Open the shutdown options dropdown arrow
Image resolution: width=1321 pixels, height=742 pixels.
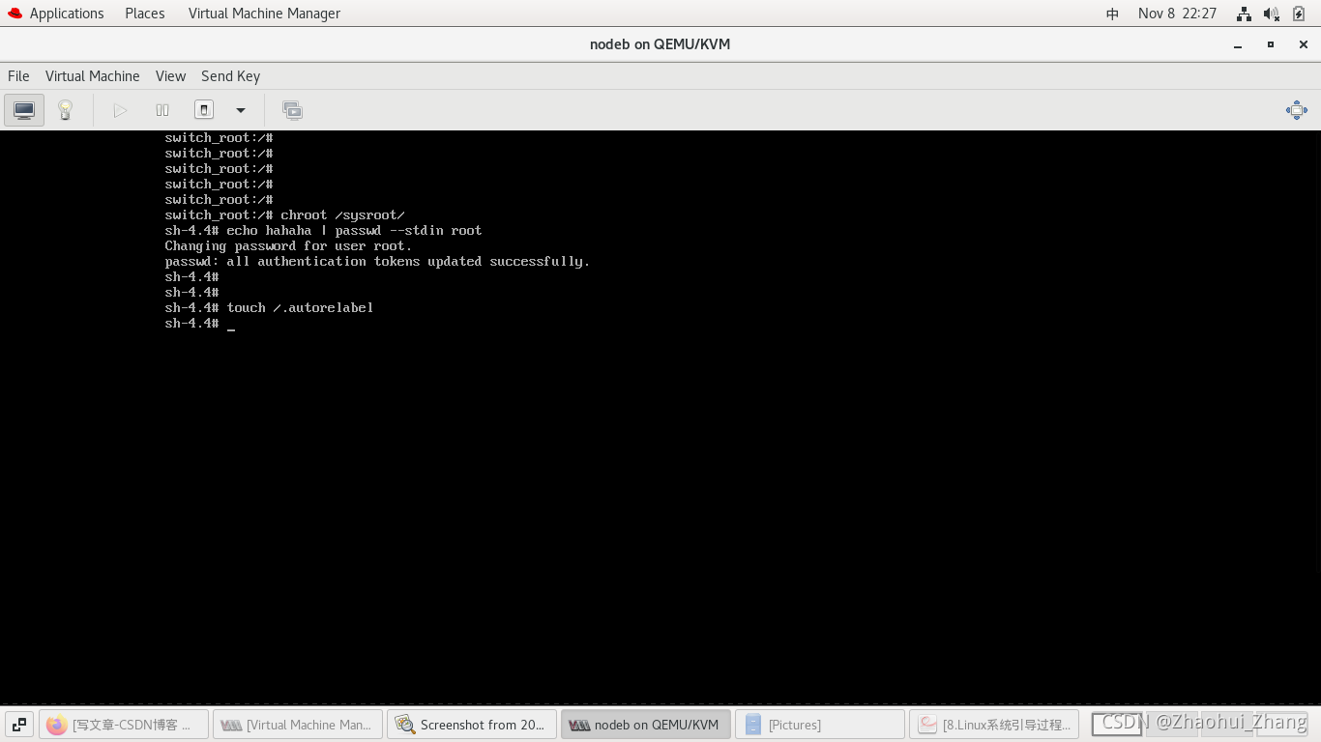[x=240, y=110]
